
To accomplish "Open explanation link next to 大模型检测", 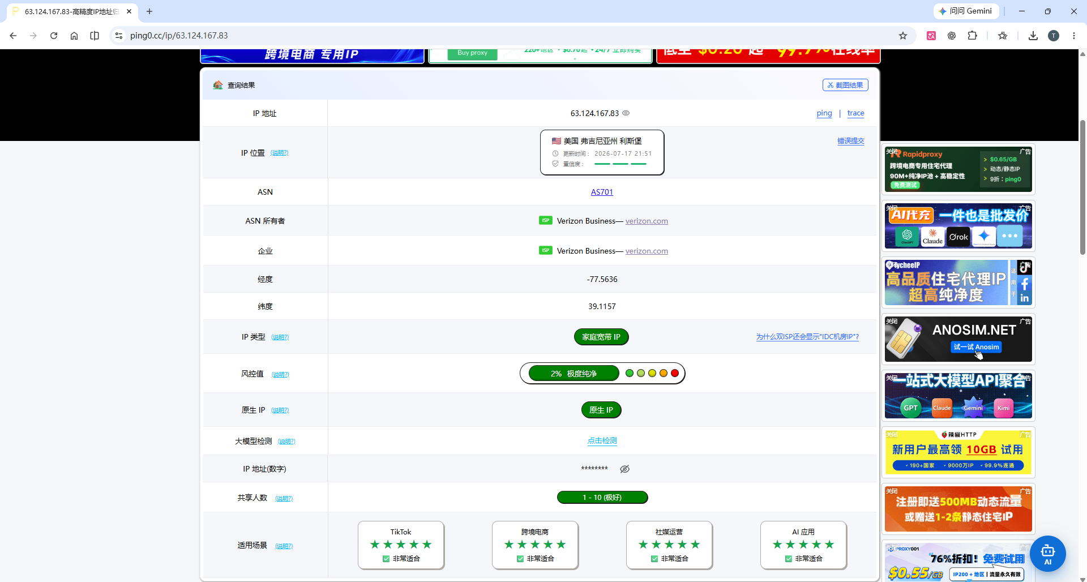I will (286, 442).
